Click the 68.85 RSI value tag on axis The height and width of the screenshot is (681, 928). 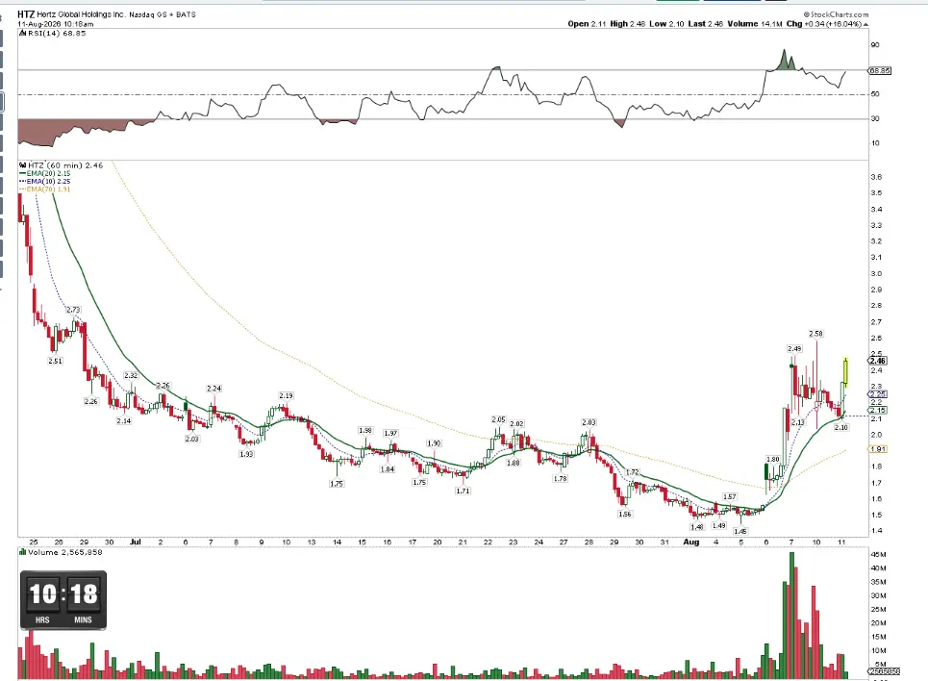(x=880, y=70)
